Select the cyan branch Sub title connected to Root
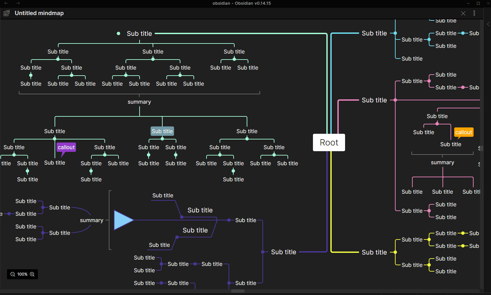Image resolution: width=491 pixels, height=295 pixels. [374, 33]
